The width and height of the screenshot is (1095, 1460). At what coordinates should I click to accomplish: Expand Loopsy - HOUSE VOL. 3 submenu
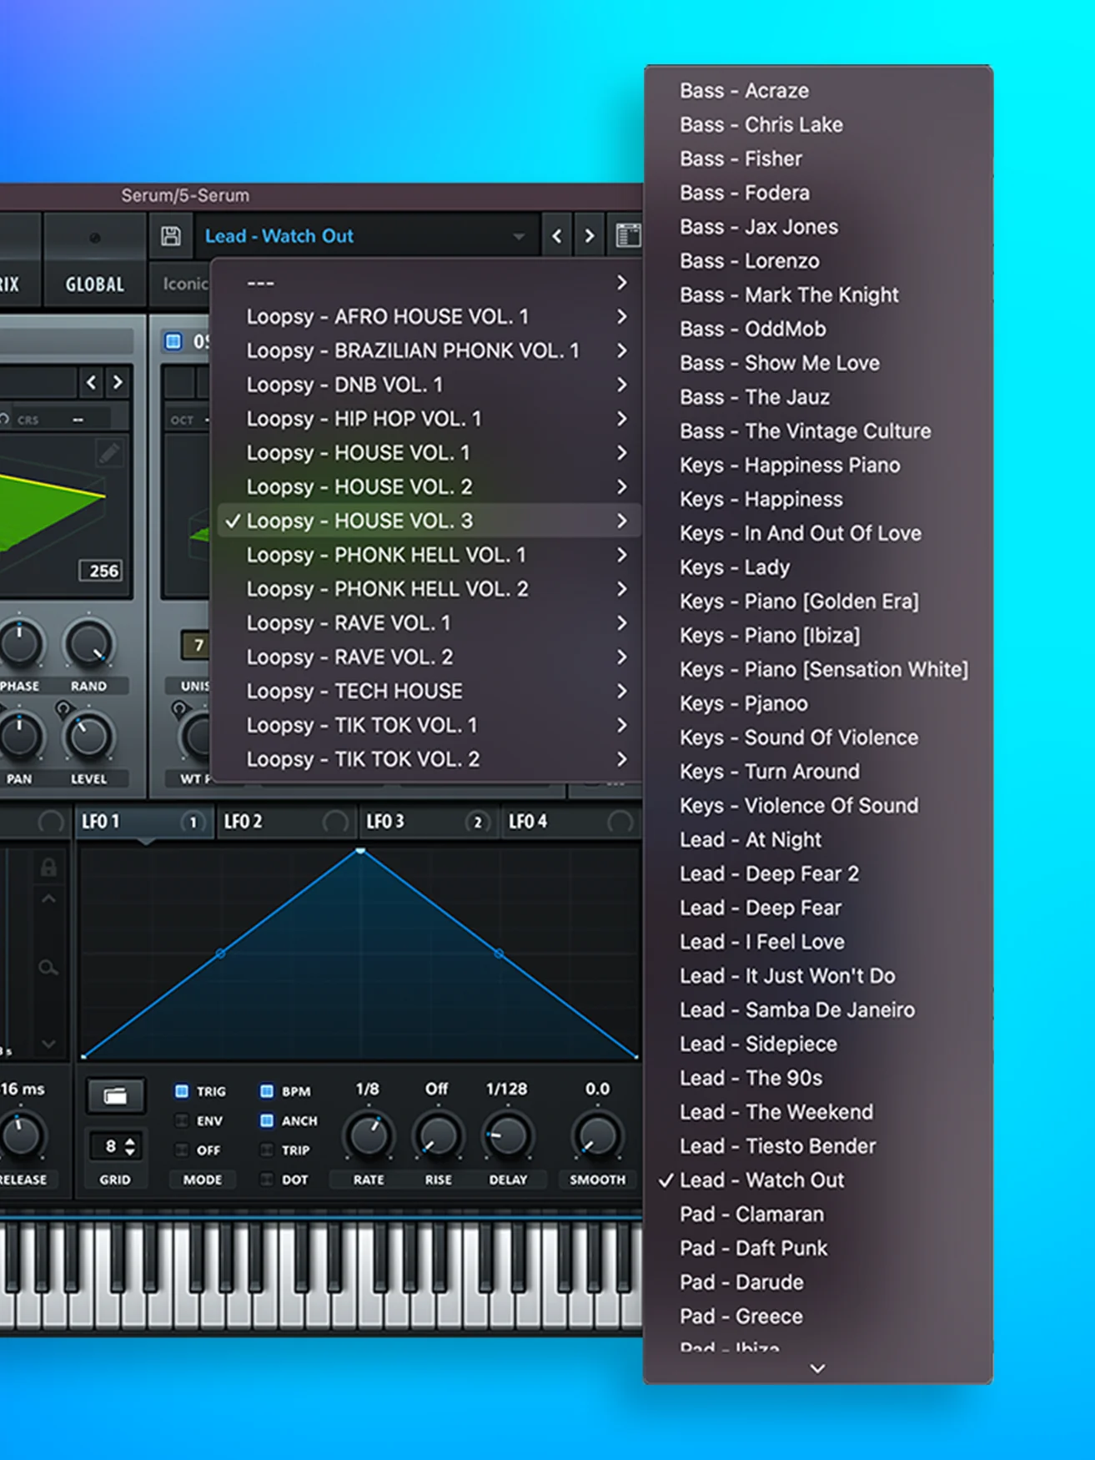(429, 521)
